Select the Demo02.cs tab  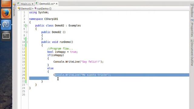click(47, 4)
